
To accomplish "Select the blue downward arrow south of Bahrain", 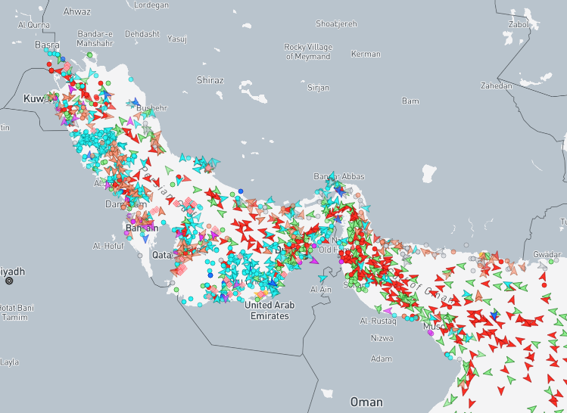I will [x=145, y=238].
